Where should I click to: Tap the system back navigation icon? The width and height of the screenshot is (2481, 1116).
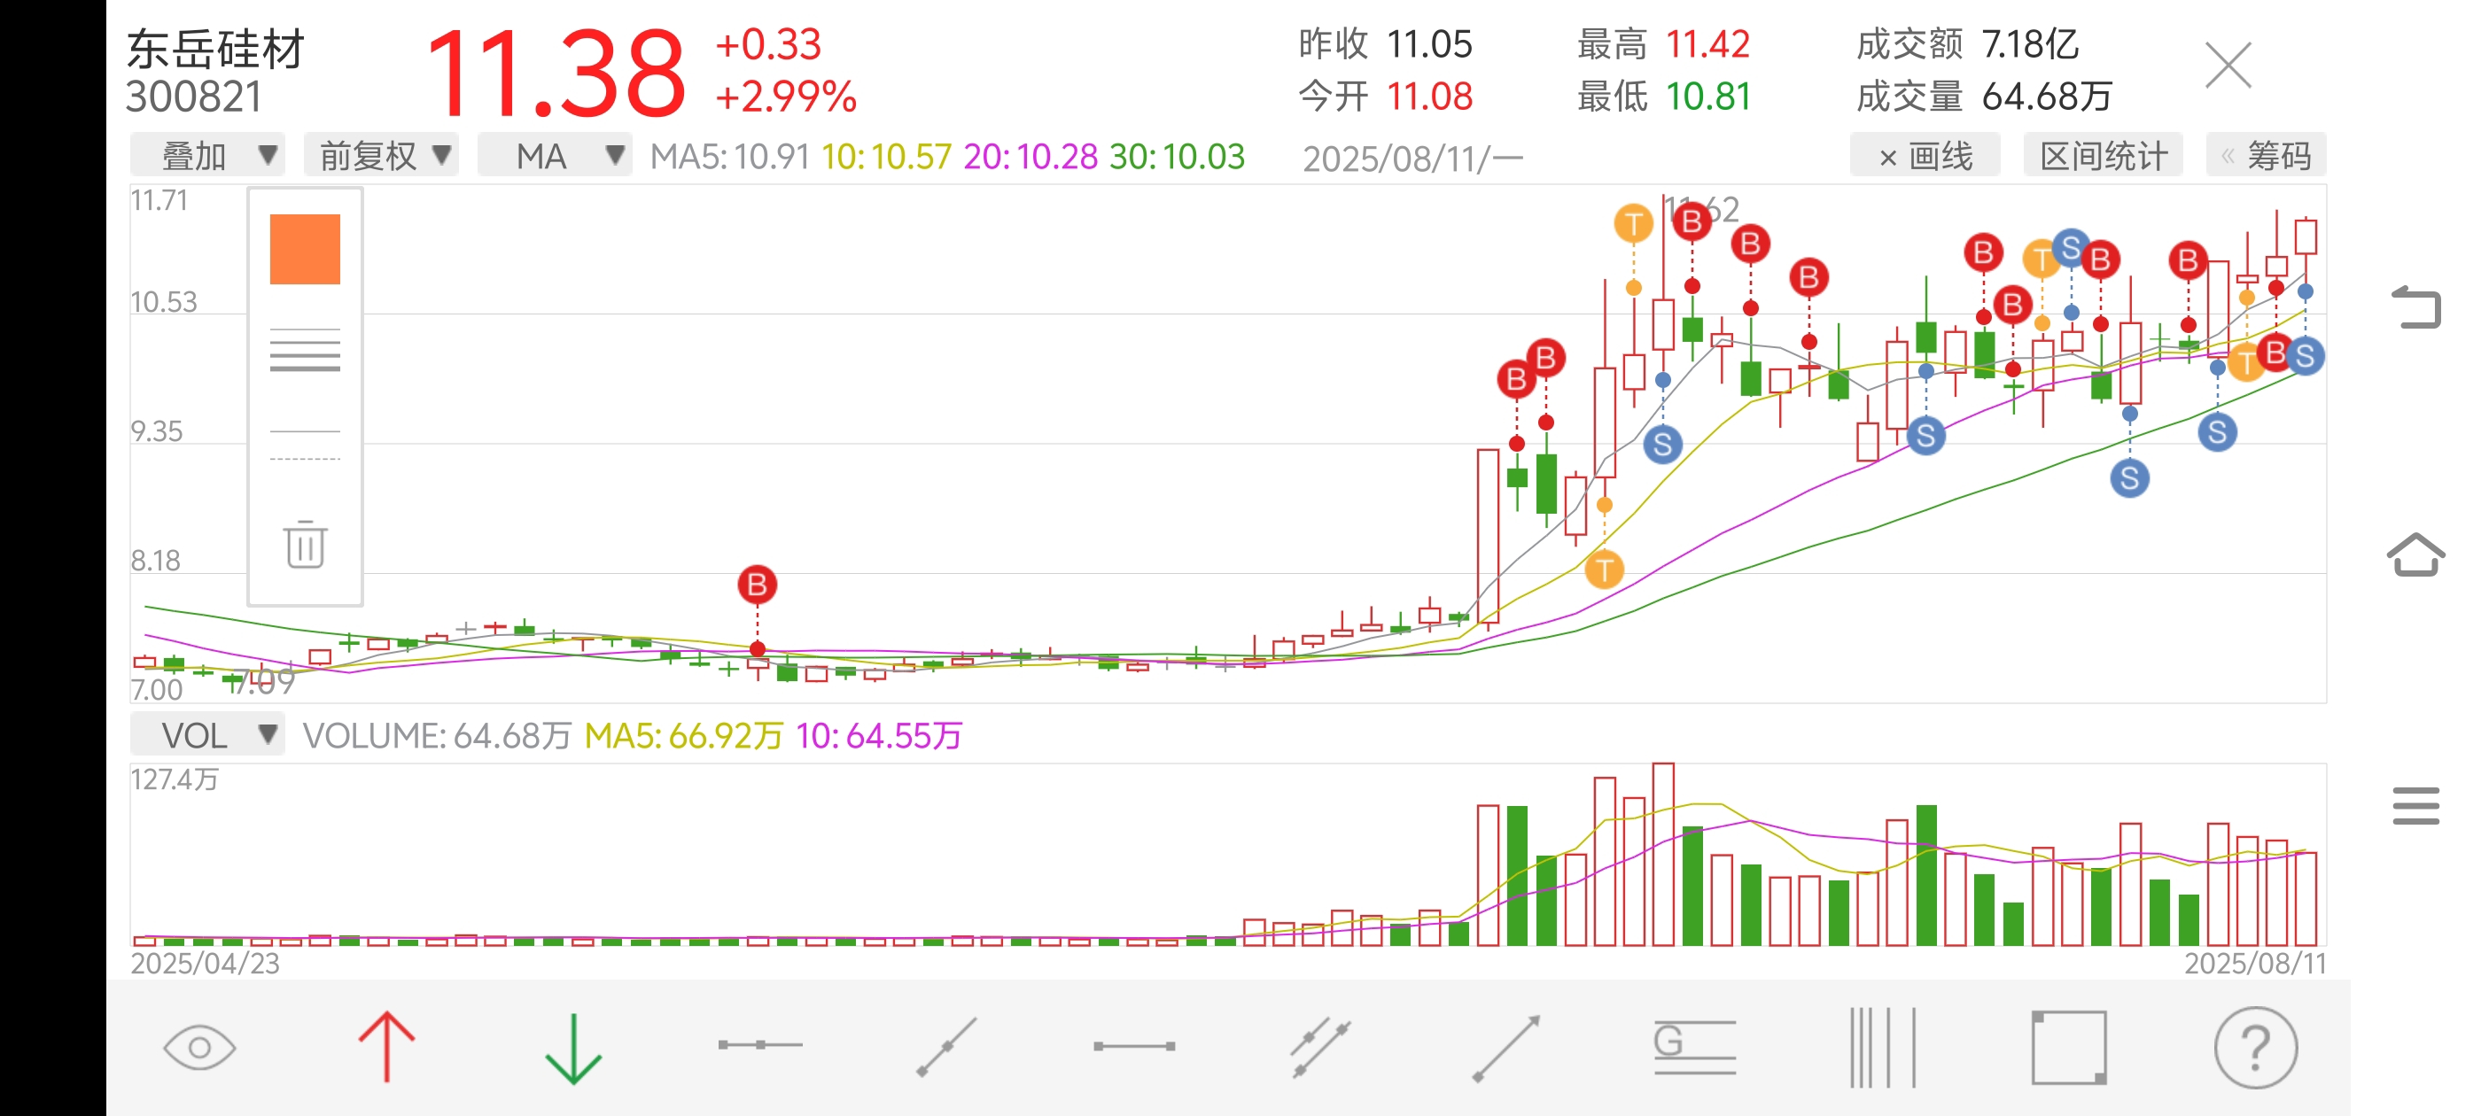pyautogui.click(x=2416, y=307)
